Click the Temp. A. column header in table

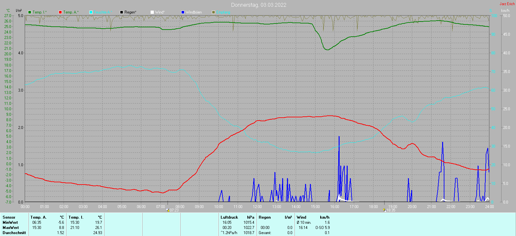[x=39, y=217]
